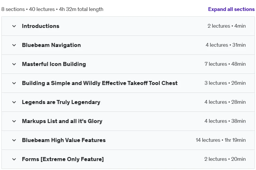Expand Bluebeam High Value Features chevron

14,140
